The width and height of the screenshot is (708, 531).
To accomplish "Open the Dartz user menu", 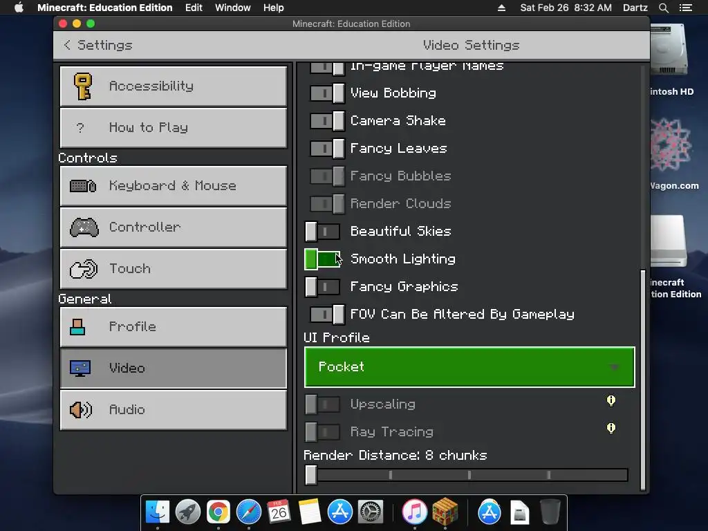I will pyautogui.click(x=635, y=8).
